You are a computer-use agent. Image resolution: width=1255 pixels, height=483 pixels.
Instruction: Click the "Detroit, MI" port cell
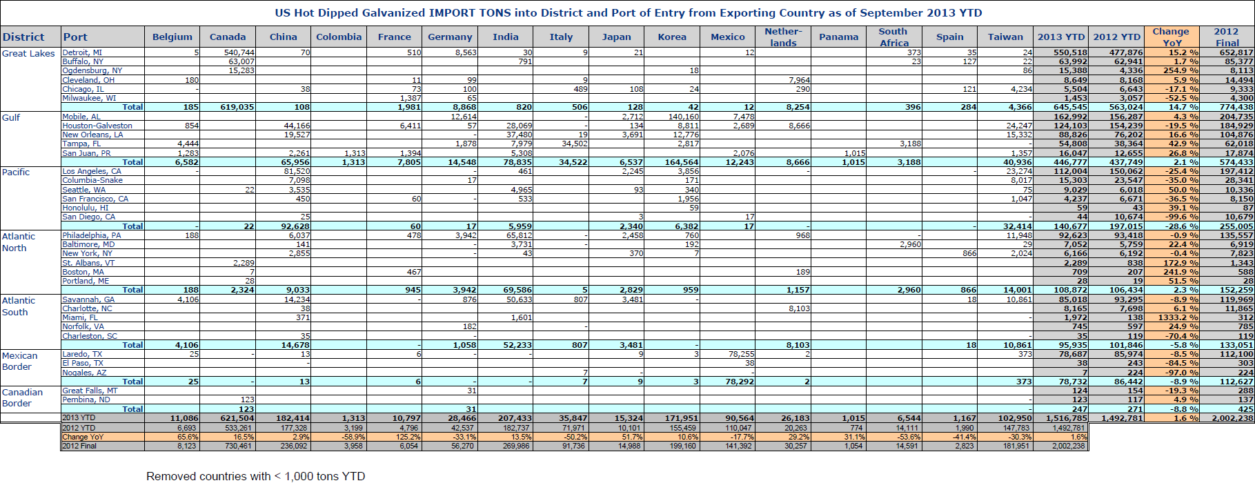(x=82, y=52)
